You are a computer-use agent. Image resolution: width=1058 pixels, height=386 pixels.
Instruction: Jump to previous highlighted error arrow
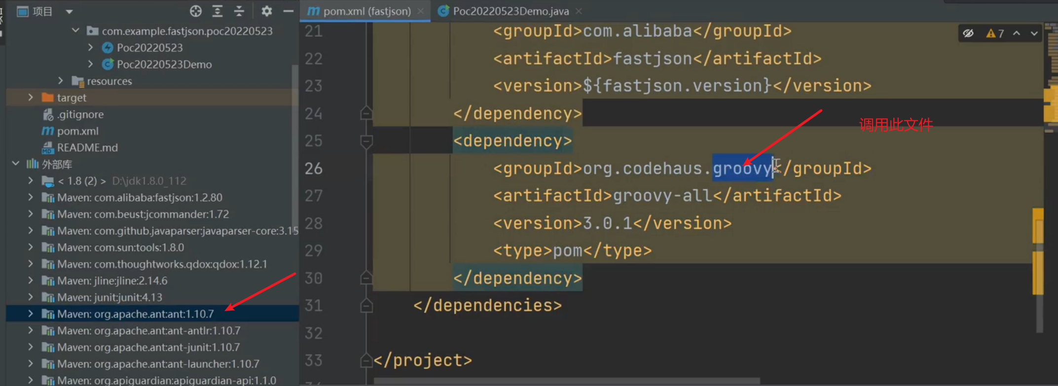[x=1017, y=34]
